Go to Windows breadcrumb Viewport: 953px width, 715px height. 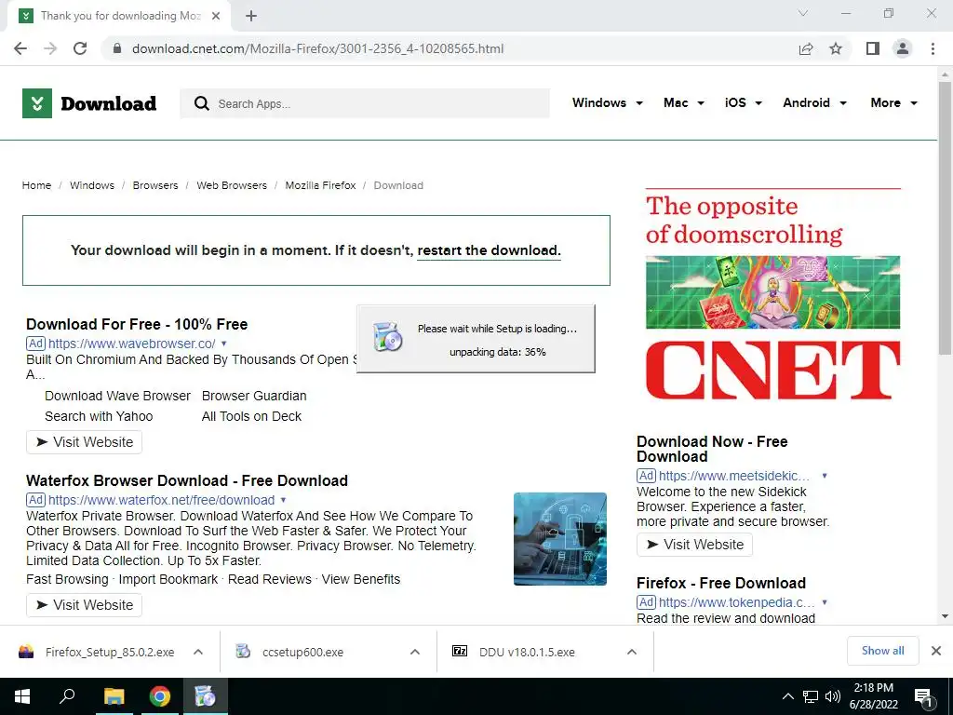click(92, 185)
